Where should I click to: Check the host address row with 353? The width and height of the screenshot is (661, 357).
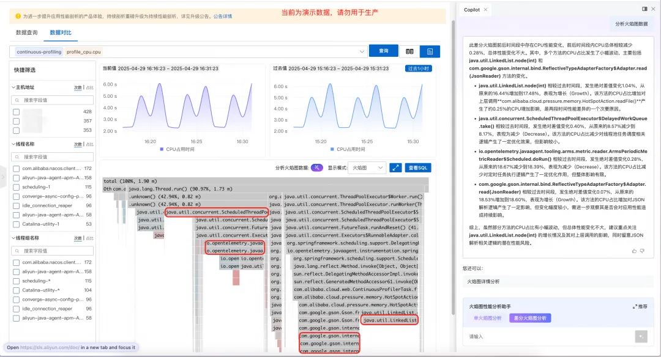16,130
